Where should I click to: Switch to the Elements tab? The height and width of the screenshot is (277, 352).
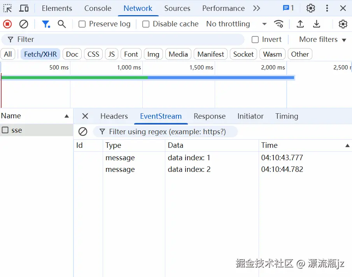tap(57, 8)
